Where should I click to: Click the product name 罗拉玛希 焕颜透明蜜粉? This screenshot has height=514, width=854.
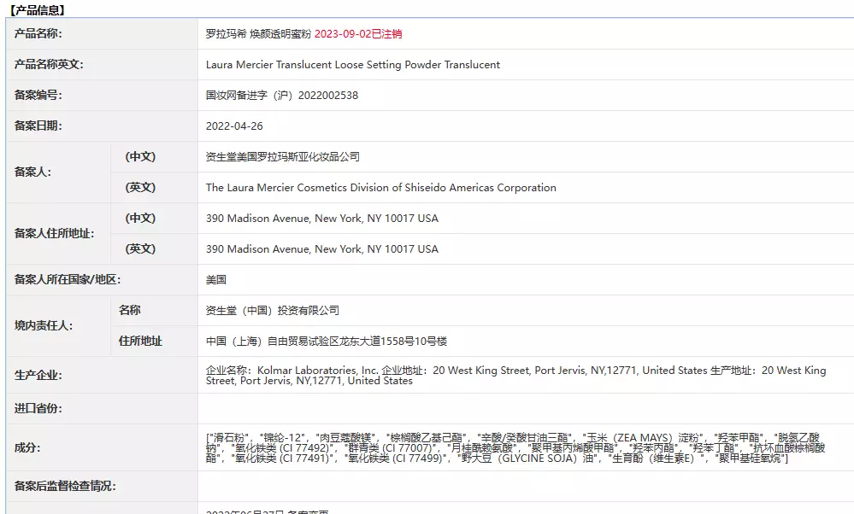pyautogui.click(x=258, y=33)
